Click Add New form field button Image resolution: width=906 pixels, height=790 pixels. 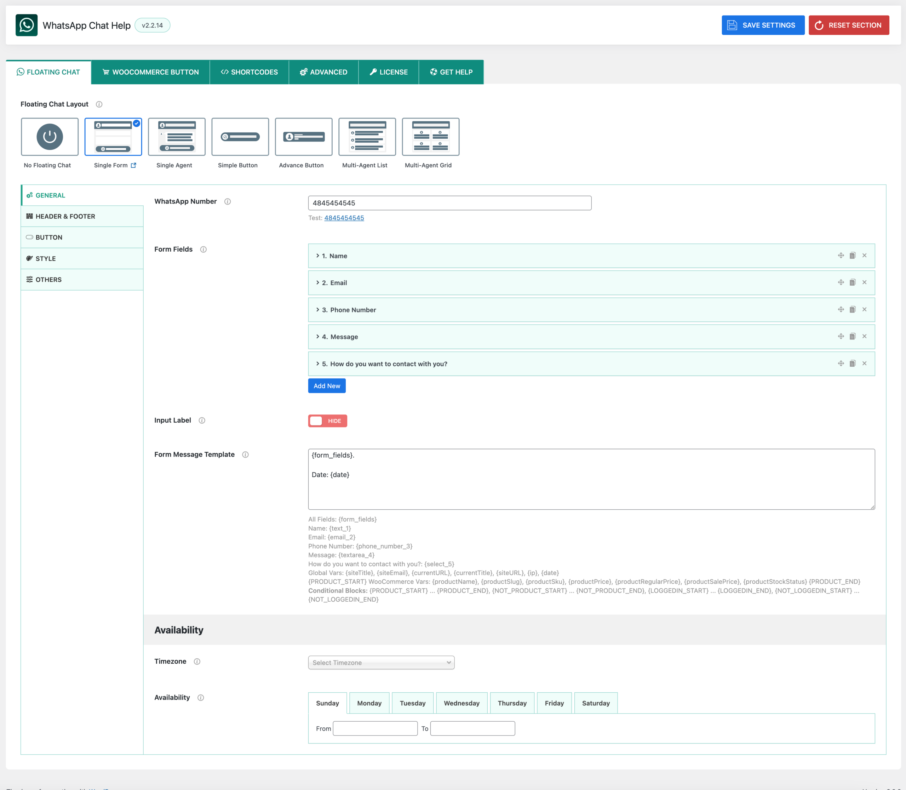[327, 386]
